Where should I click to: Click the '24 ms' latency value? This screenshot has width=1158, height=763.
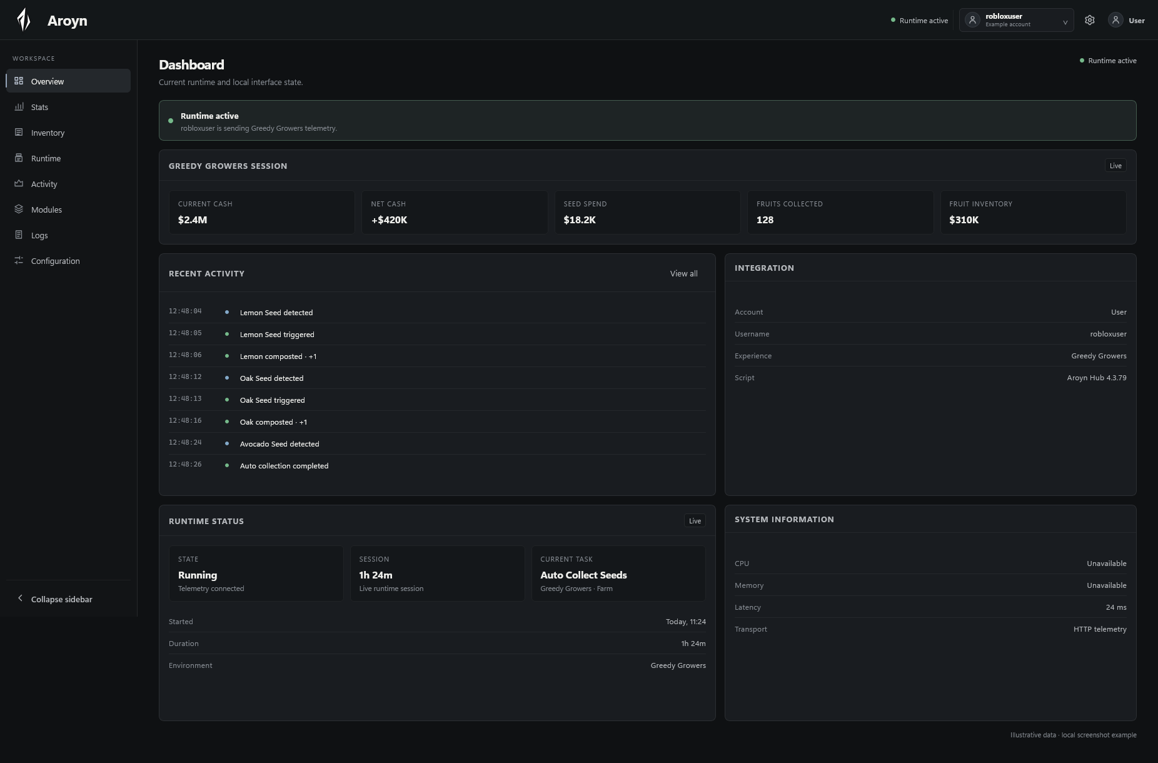coord(1116,607)
